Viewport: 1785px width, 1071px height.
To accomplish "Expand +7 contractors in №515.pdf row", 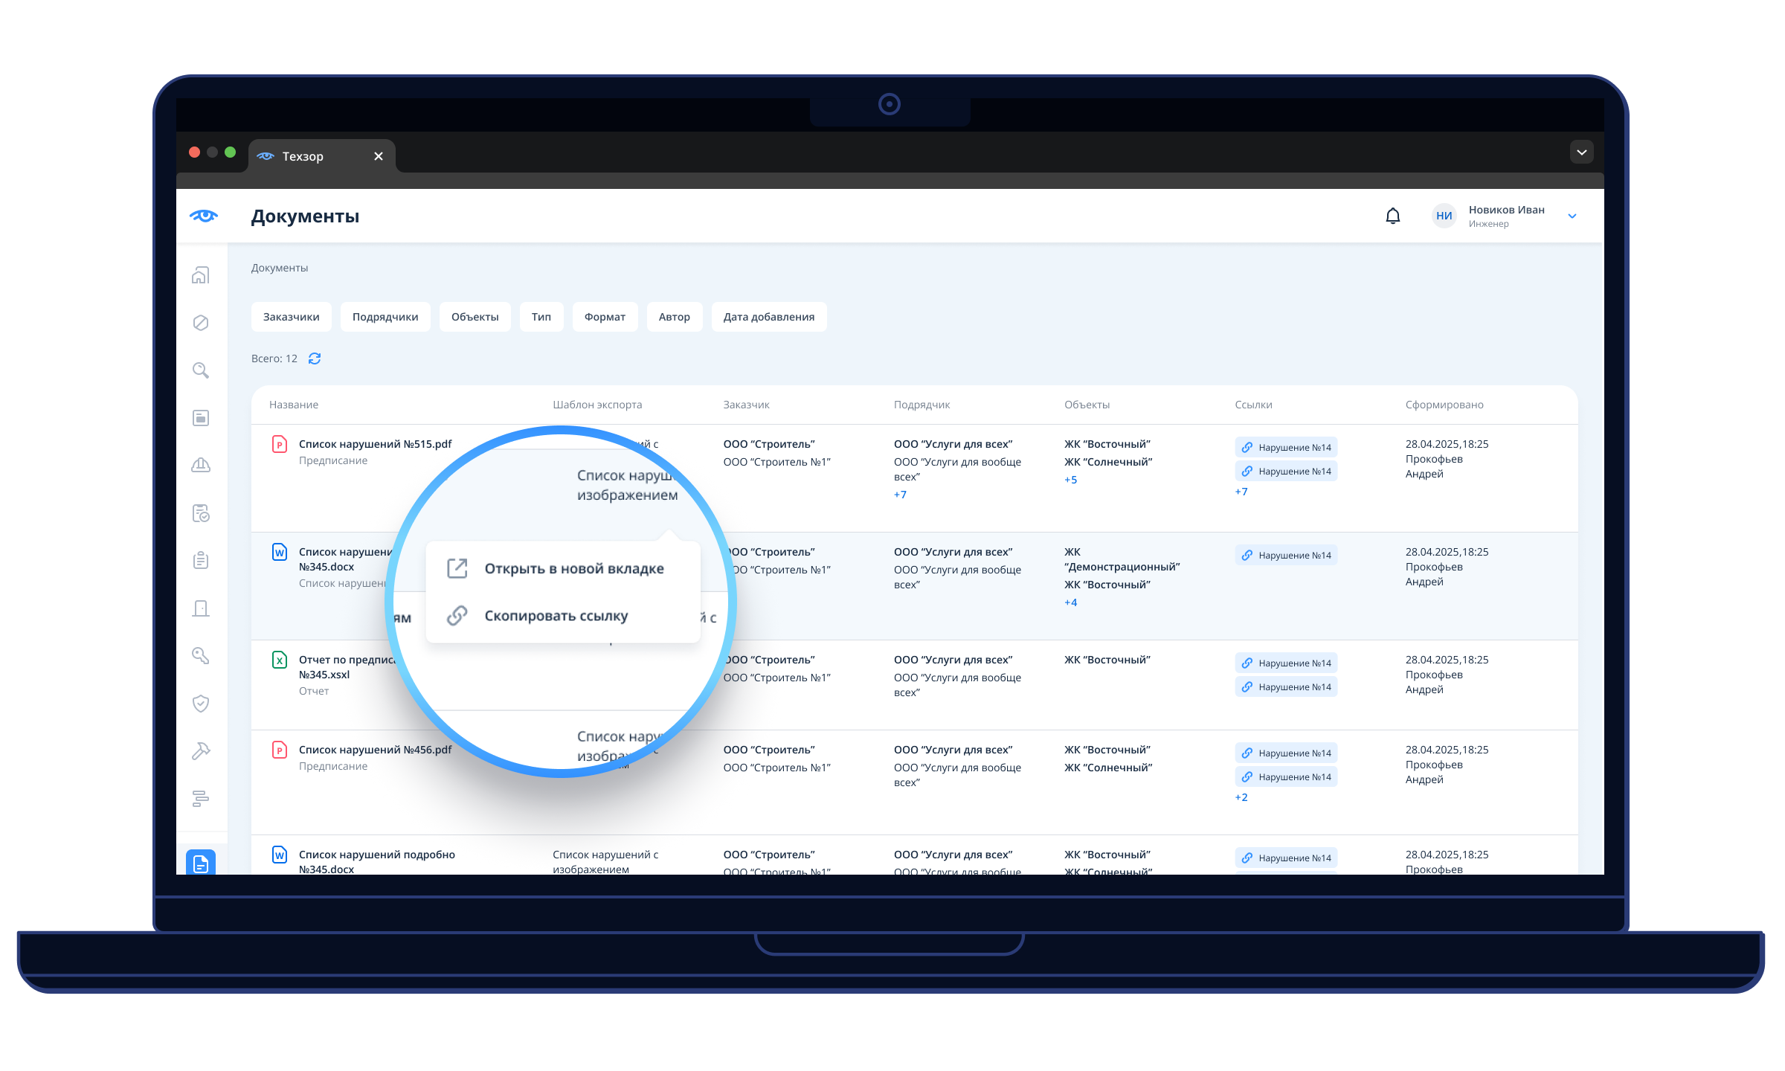I will (900, 495).
